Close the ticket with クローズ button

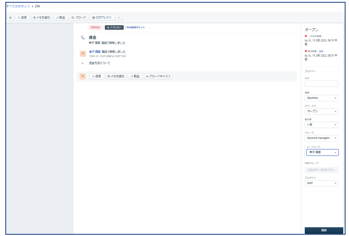(x=79, y=18)
